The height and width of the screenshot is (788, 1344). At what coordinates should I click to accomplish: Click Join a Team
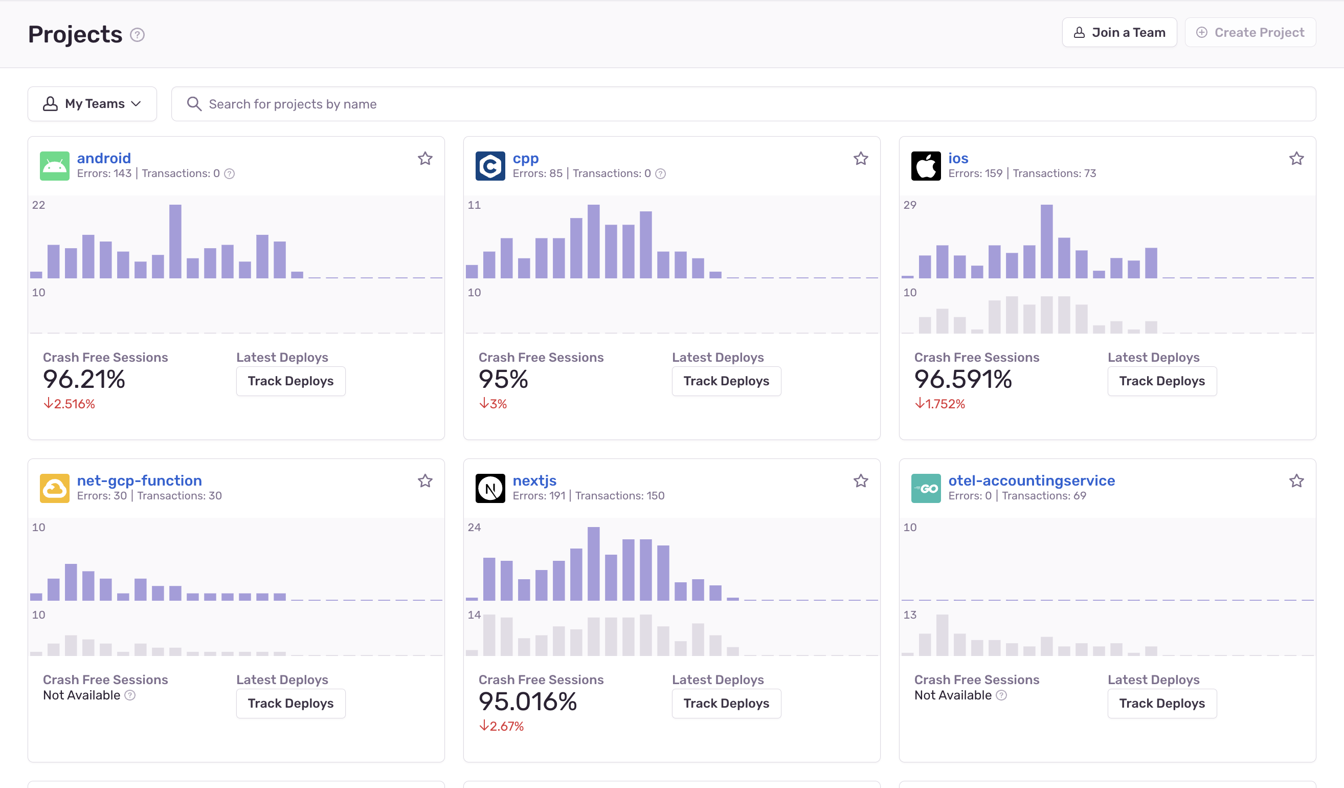click(x=1119, y=32)
